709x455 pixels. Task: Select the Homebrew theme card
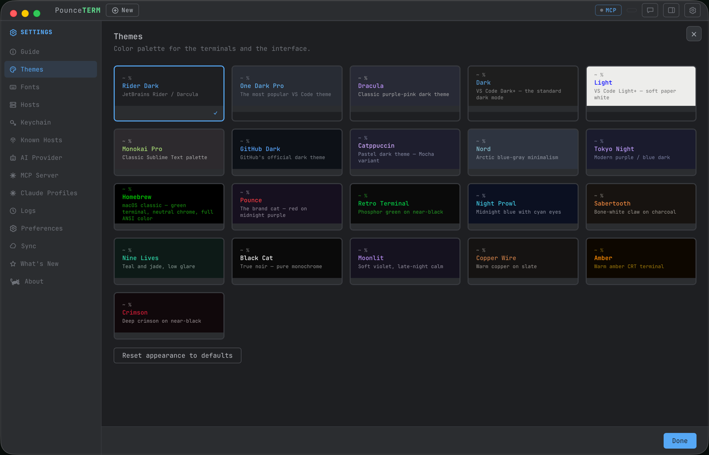169,207
